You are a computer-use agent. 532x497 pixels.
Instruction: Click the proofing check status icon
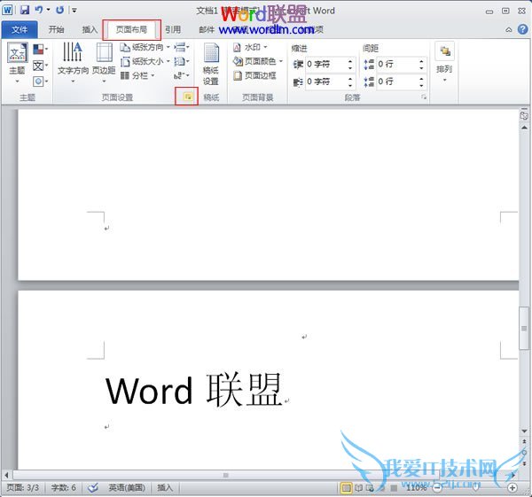(93, 488)
